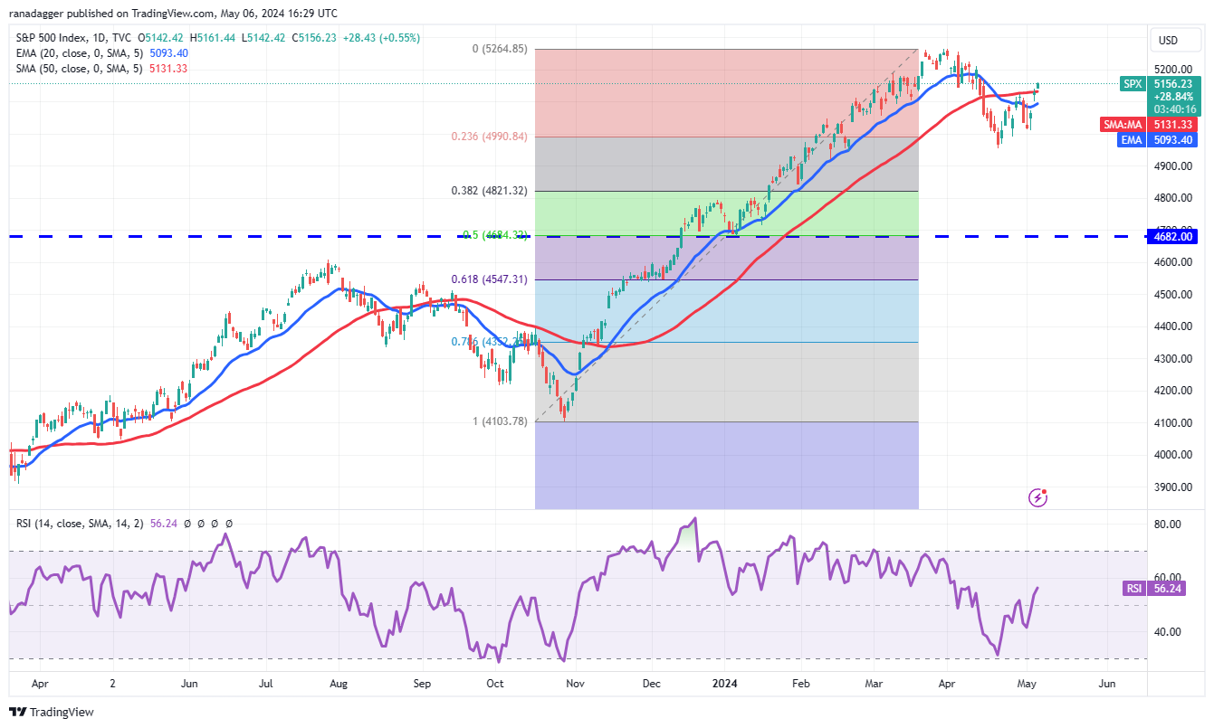Click the TradingView logo at bottom left
The width and height of the screenshot is (1214, 728).
click(x=52, y=712)
